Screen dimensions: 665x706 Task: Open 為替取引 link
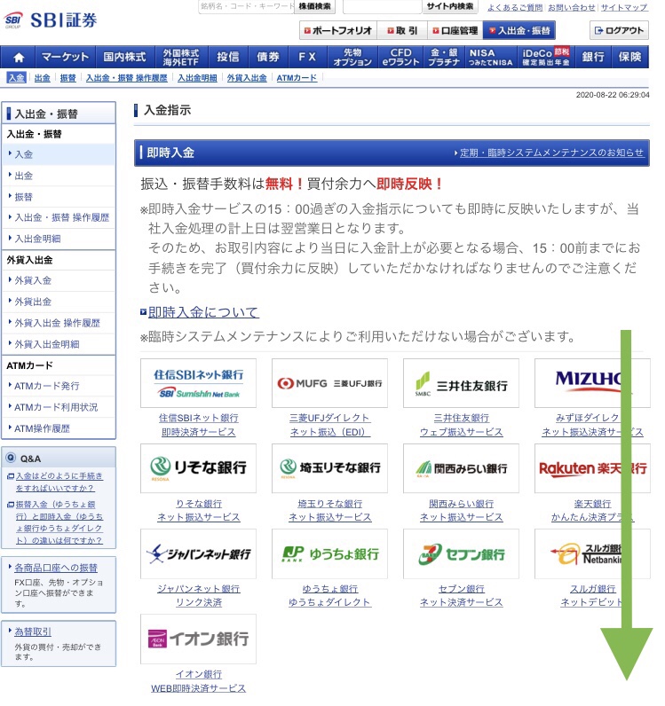(x=33, y=631)
